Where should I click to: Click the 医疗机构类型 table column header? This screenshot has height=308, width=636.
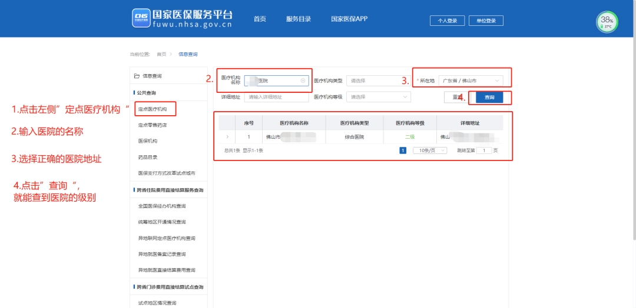(x=355, y=123)
